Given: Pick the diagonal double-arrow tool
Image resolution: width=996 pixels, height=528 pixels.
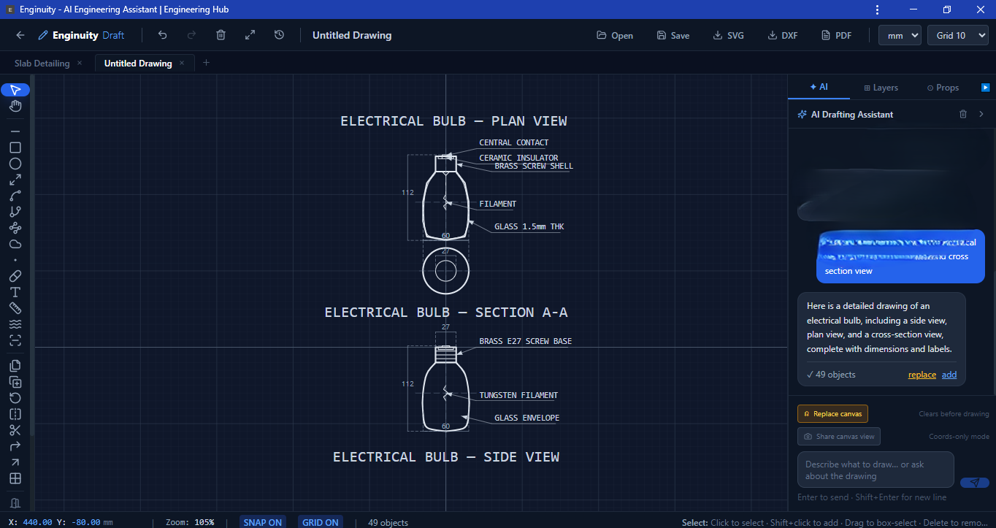Looking at the screenshot, I should click(15, 180).
